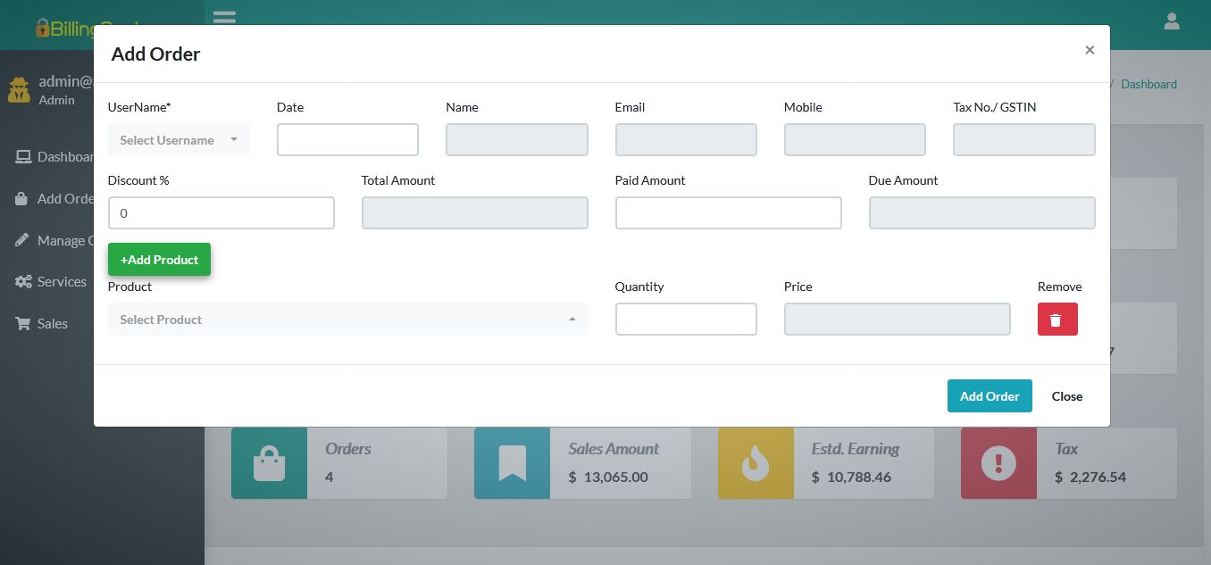Click the Tax exclamation icon
Viewport: 1211px width, 565px height.
[998, 463]
